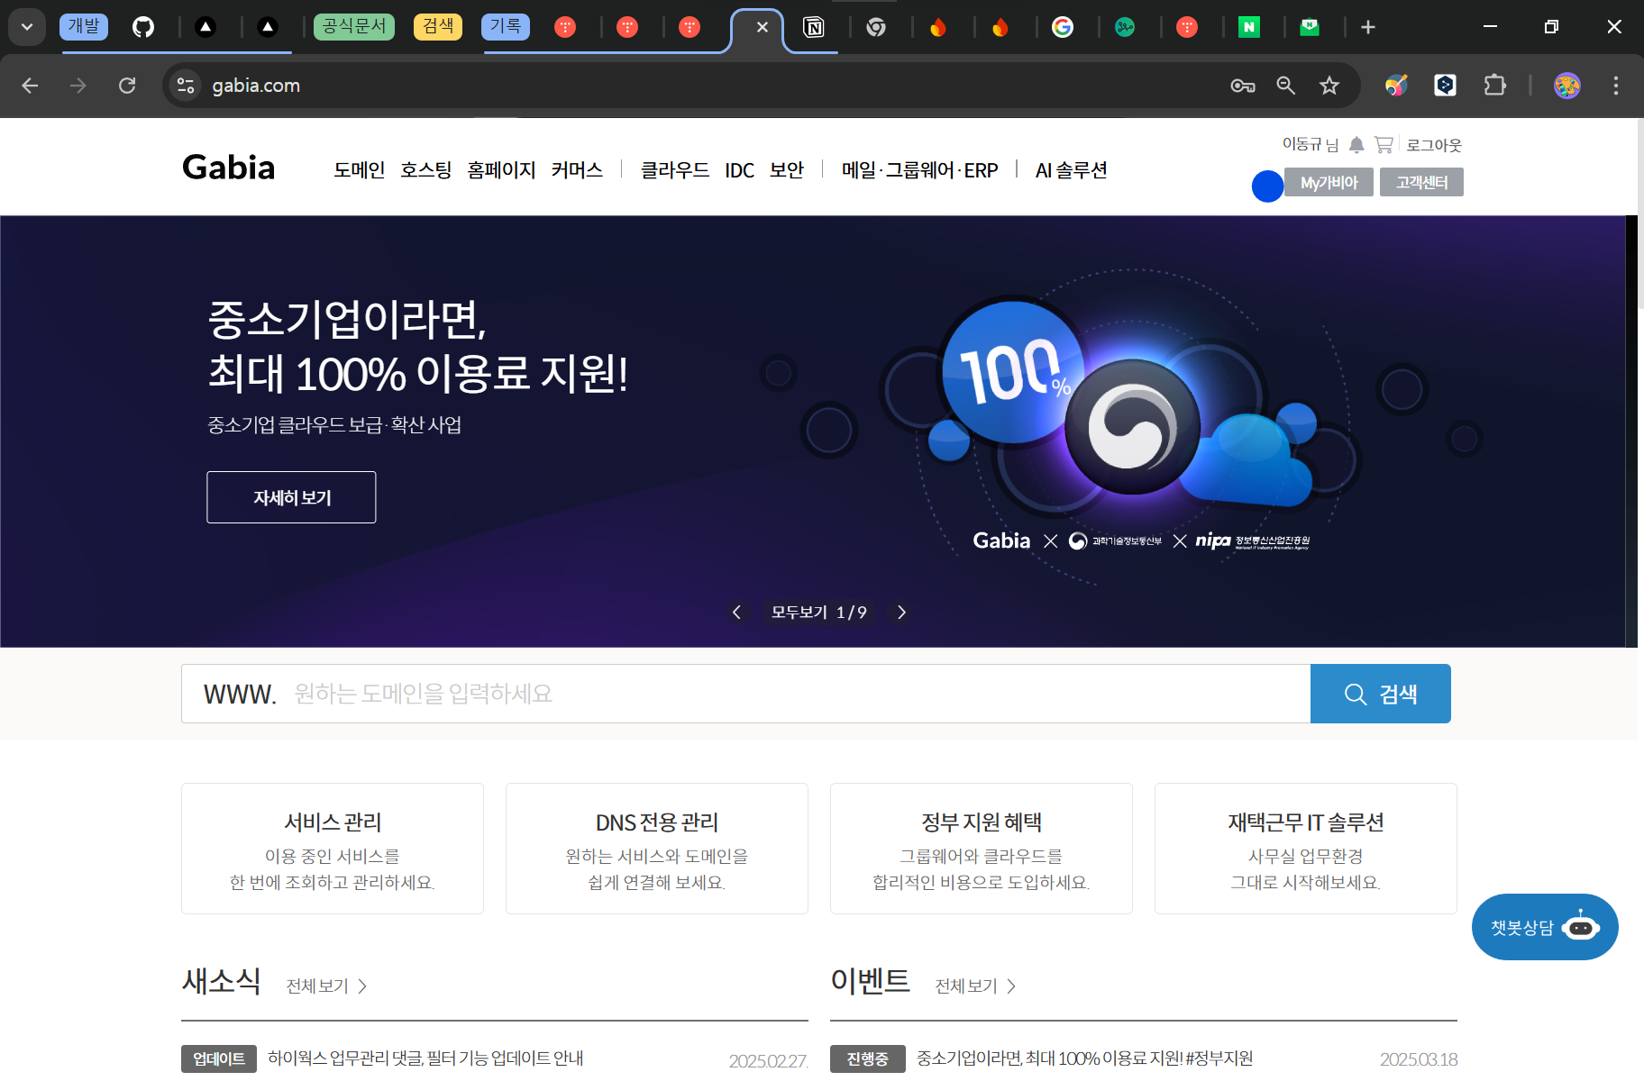Open the 메일·그룹웨어·ERP menu

pyautogui.click(x=919, y=170)
